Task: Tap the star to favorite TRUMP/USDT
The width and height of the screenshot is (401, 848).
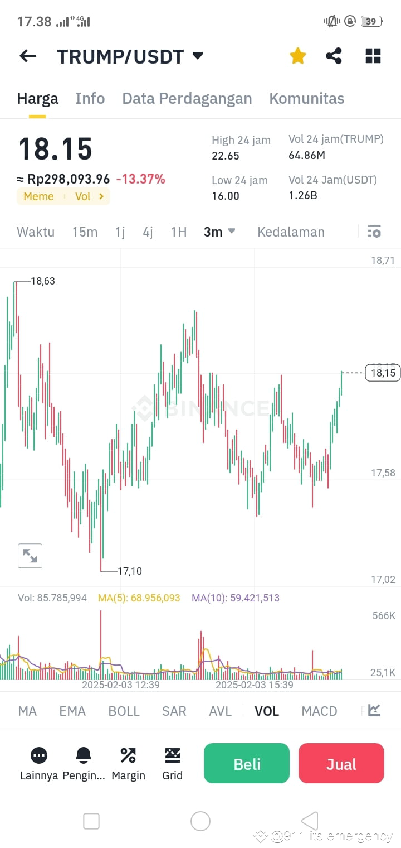Action: click(297, 56)
